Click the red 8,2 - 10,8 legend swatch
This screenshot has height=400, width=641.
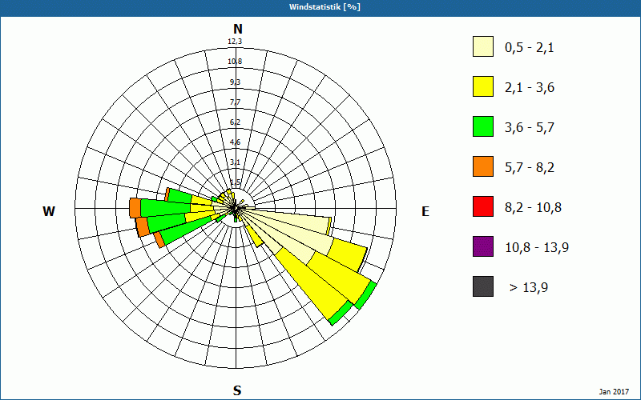[x=483, y=206]
